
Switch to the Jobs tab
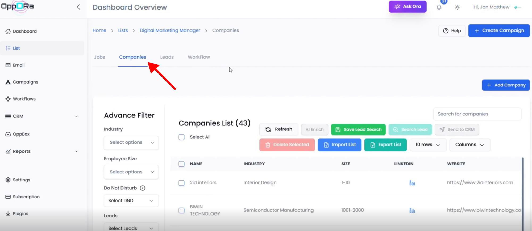[99, 57]
